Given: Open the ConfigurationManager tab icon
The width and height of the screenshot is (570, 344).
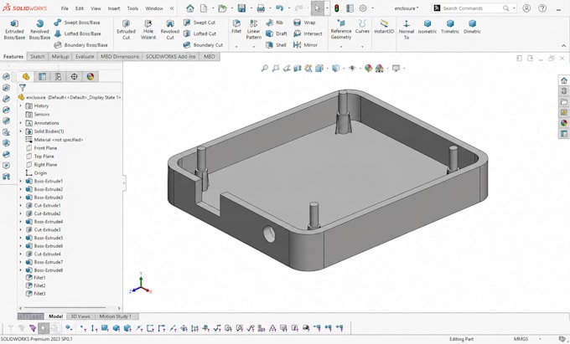Looking at the screenshot, I should click(x=58, y=76).
